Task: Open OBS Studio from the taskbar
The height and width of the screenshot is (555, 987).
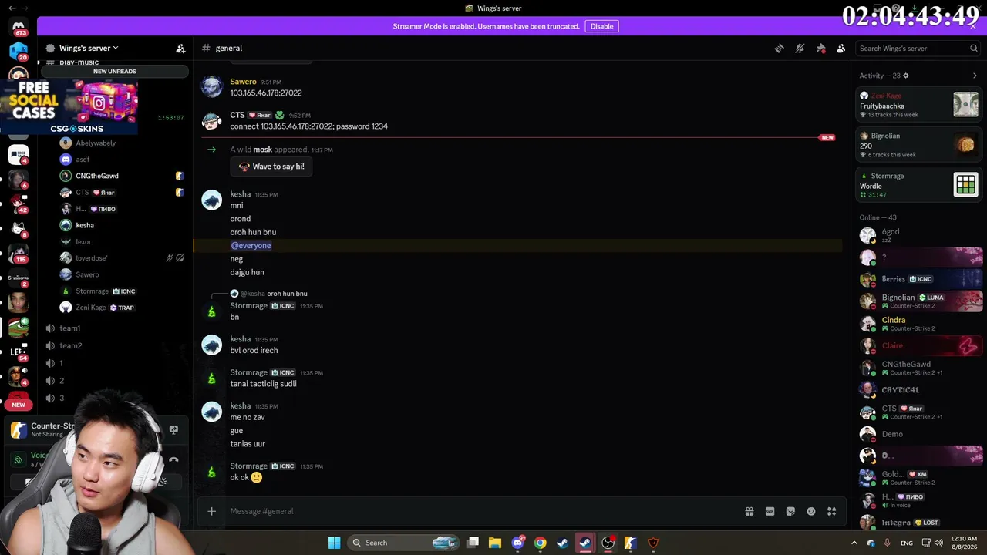Action: click(608, 543)
